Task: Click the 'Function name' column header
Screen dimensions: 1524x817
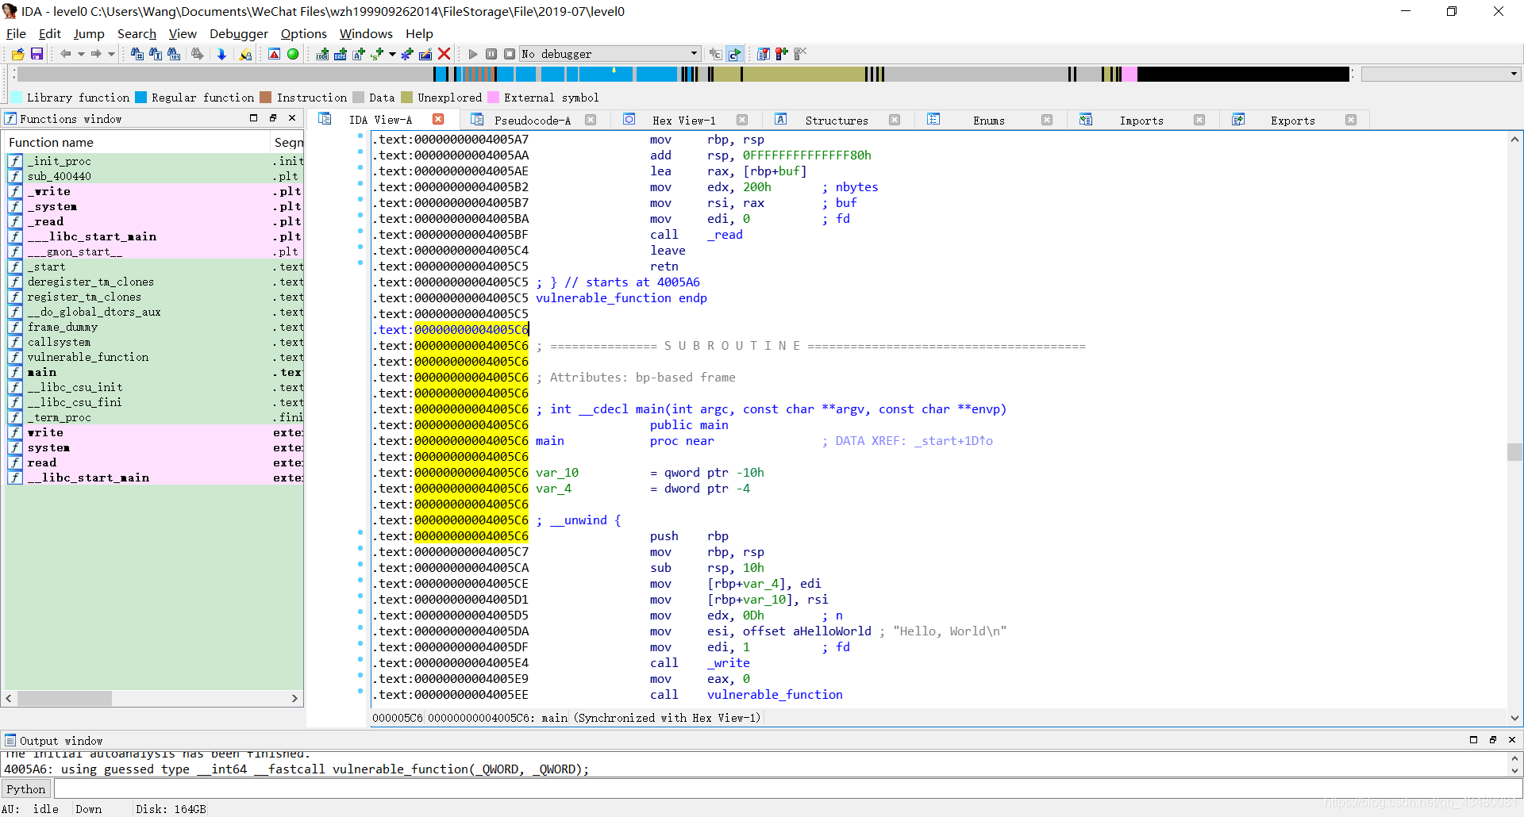Action: coord(137,142)
